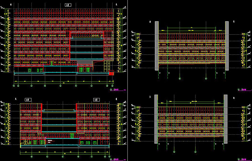
Task: Click the magenta drawing title under the large elevation
Action: click(116, 90)
